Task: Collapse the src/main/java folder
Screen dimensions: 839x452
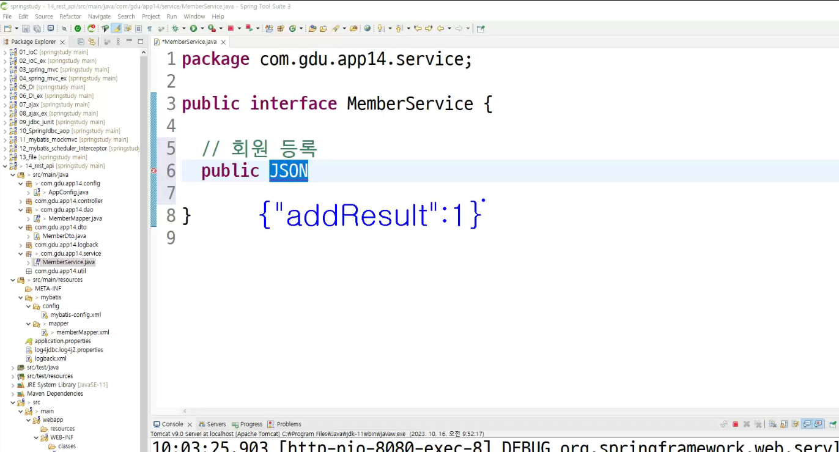Action: 13,175
